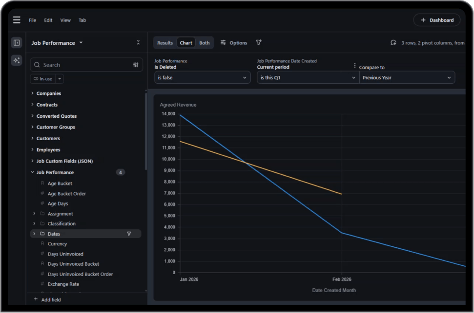Open the Is Deleted 'is false' dropdown
474x313 pixels.
coord(202,77)
